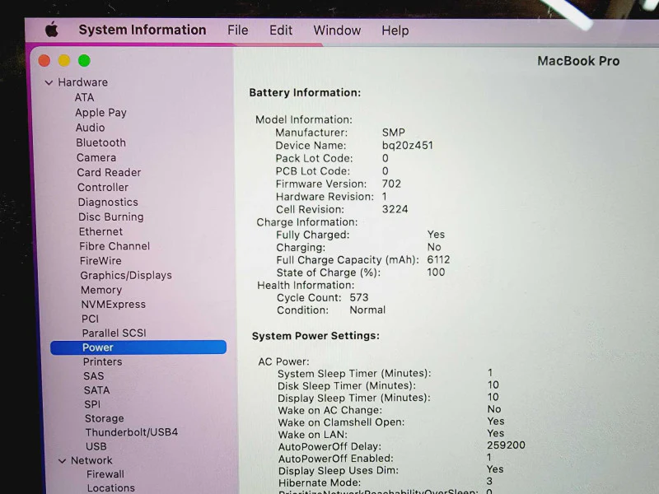659x494 pixels.
Task: Select Apple Pay in the sidebar
Action: [x=100, y=113]
